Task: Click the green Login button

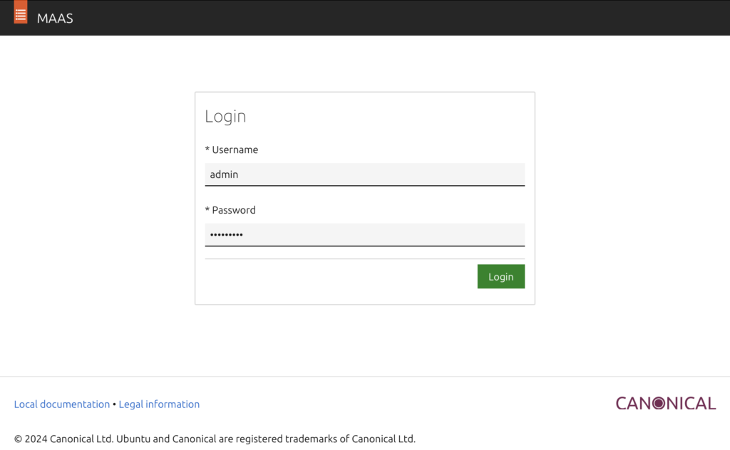Action: (x=501, y=276)
